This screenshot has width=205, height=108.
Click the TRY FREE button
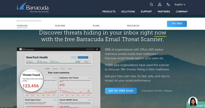tap(177, 24)
